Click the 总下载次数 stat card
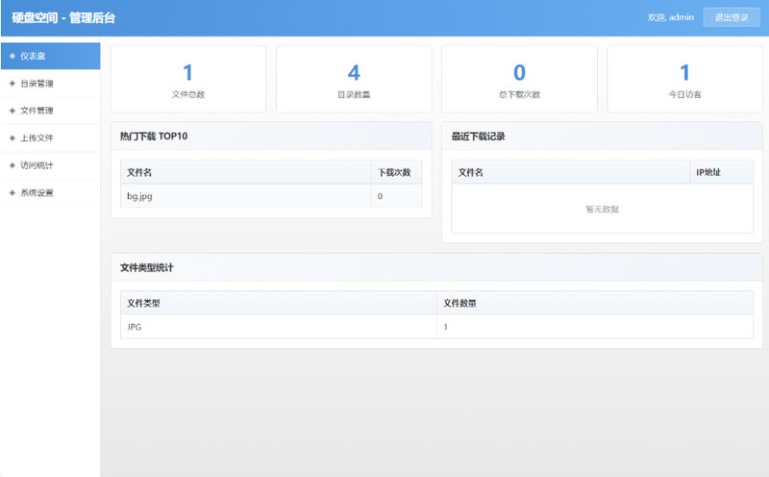 (x=519, y=79)
